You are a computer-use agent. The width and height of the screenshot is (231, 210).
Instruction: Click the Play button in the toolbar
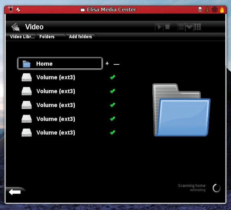[x=159, y=27]
